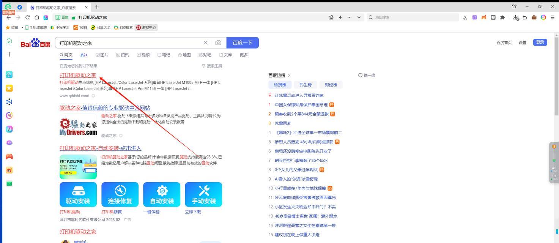Go back with the browser back arrow

pos(9,17)
